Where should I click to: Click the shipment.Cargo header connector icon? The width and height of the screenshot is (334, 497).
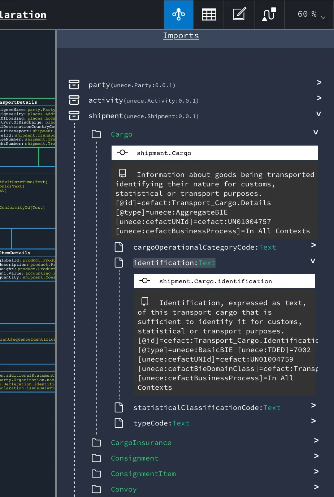pyautogui.click(x=122, y=152)
